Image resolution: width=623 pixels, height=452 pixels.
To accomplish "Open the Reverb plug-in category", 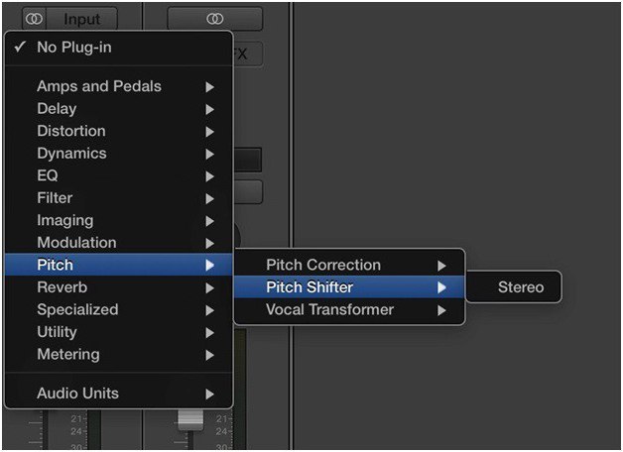I will point(118,287).
